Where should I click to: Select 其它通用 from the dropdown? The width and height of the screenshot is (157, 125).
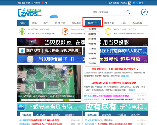pos(92,59)
